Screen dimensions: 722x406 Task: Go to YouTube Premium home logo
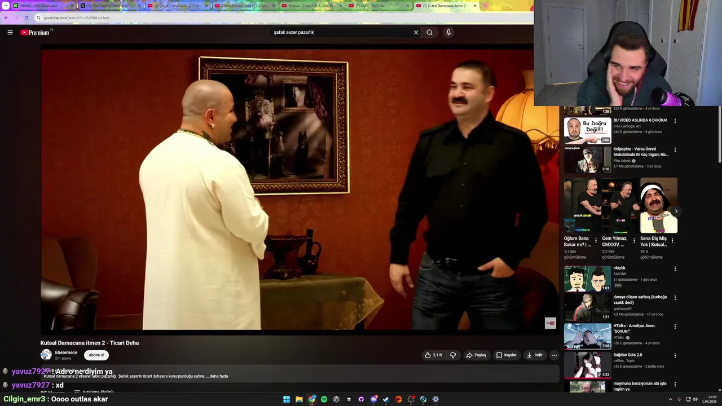36,33
